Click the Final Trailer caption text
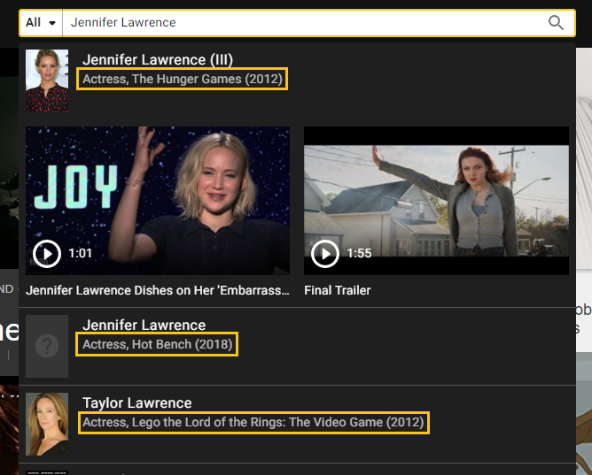Screen dimensions: 592x475 tap(338, 290)
